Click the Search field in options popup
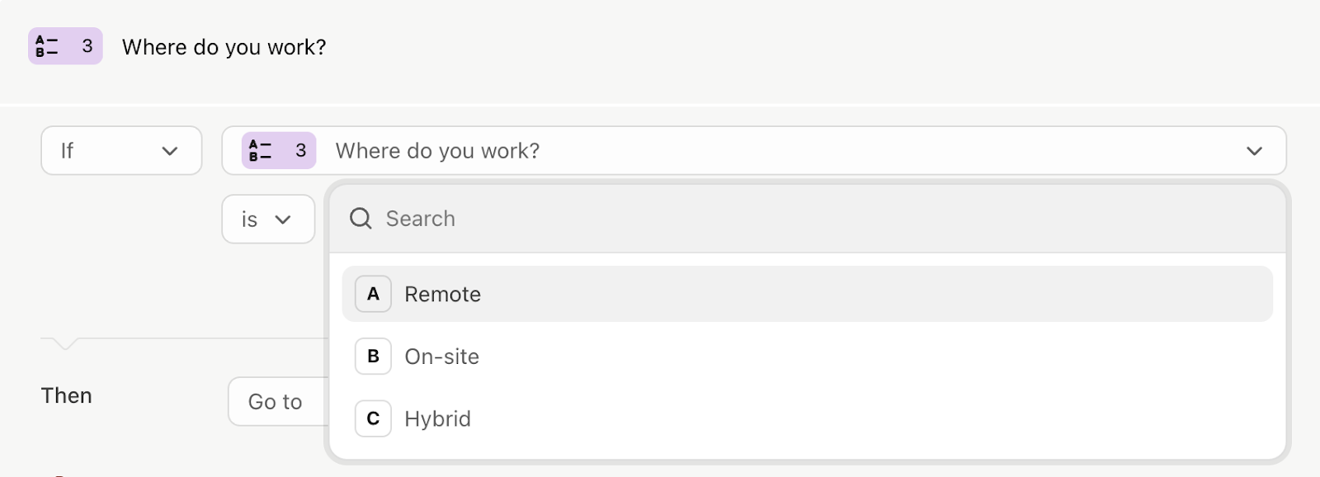The image size is (1320, 477). (x=807, y=219)
